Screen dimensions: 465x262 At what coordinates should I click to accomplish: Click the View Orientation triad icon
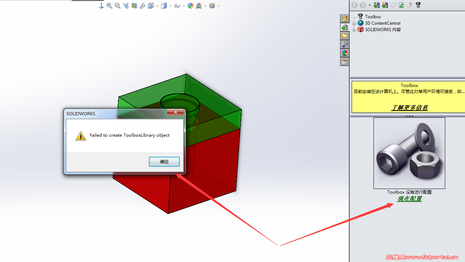point(101,6)
